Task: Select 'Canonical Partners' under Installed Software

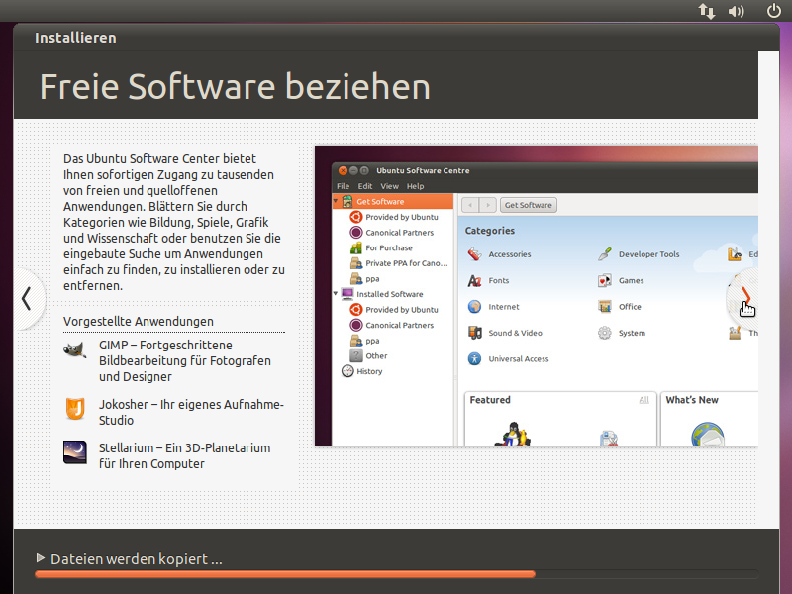Action: 400,325
